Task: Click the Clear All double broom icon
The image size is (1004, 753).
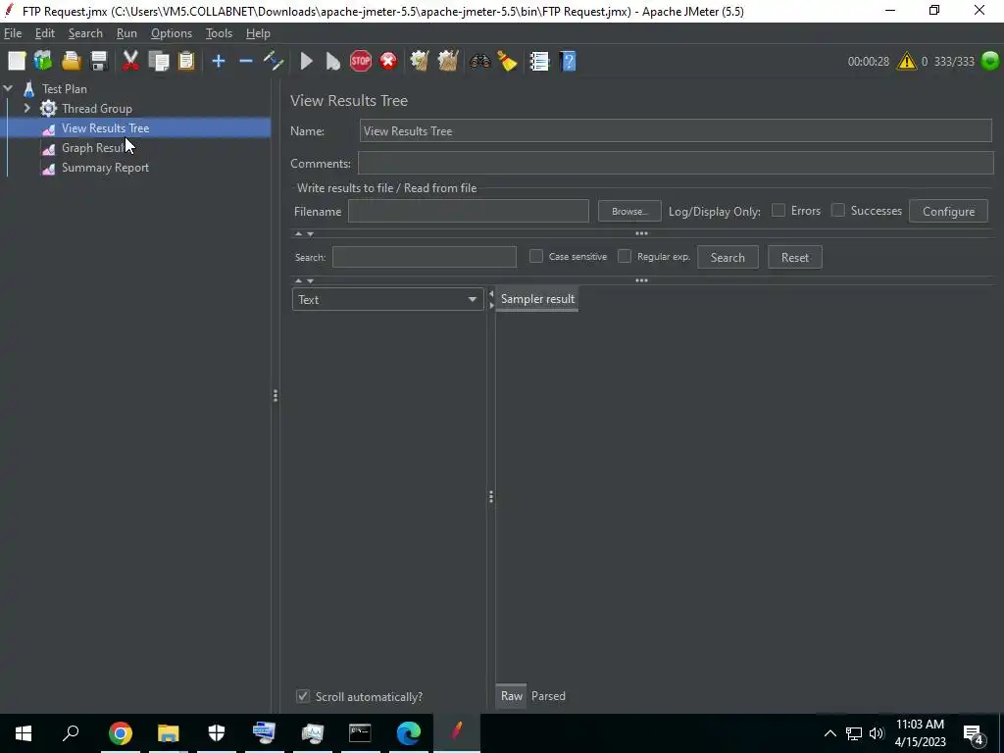Action: [x=447, y=61]
